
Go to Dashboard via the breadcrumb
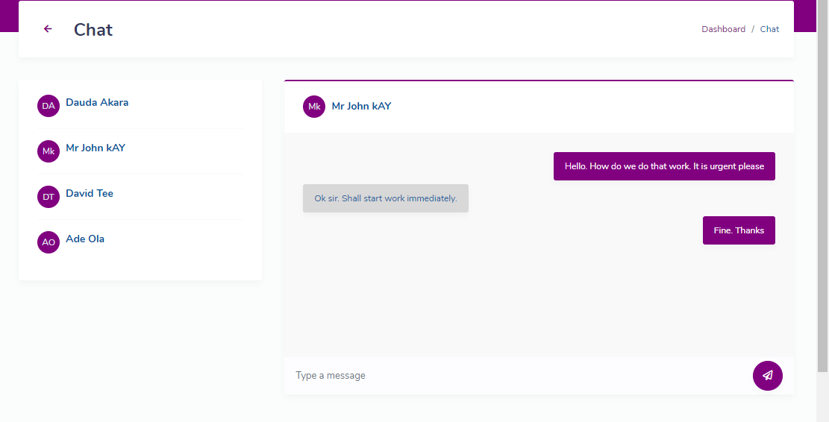click(x=723, y=29)
